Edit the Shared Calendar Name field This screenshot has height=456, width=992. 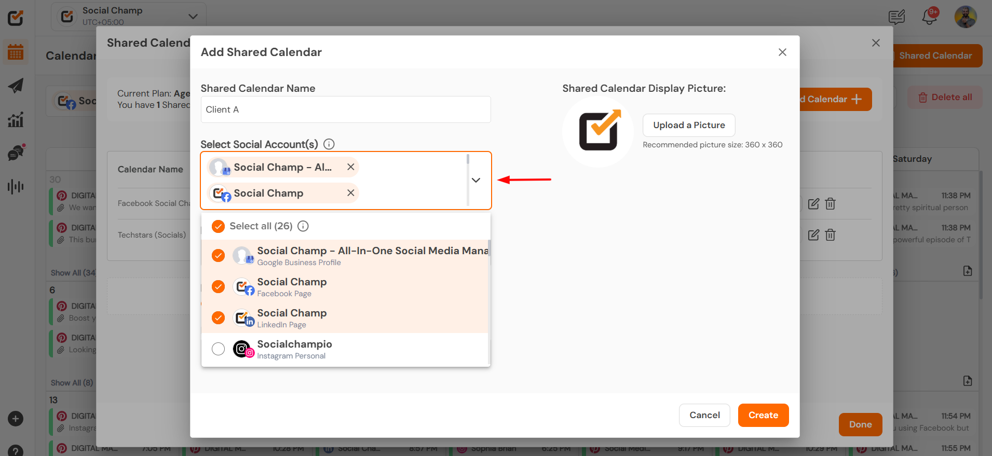[346, 109]
